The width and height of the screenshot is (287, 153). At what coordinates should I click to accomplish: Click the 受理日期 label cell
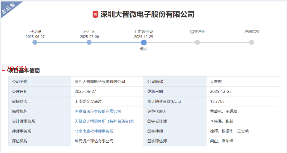click(x=40, y=91)
